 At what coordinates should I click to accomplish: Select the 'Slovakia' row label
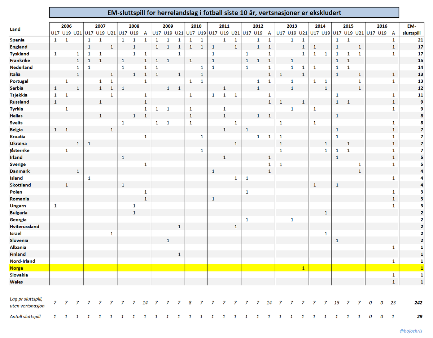(x=19, y=275)
